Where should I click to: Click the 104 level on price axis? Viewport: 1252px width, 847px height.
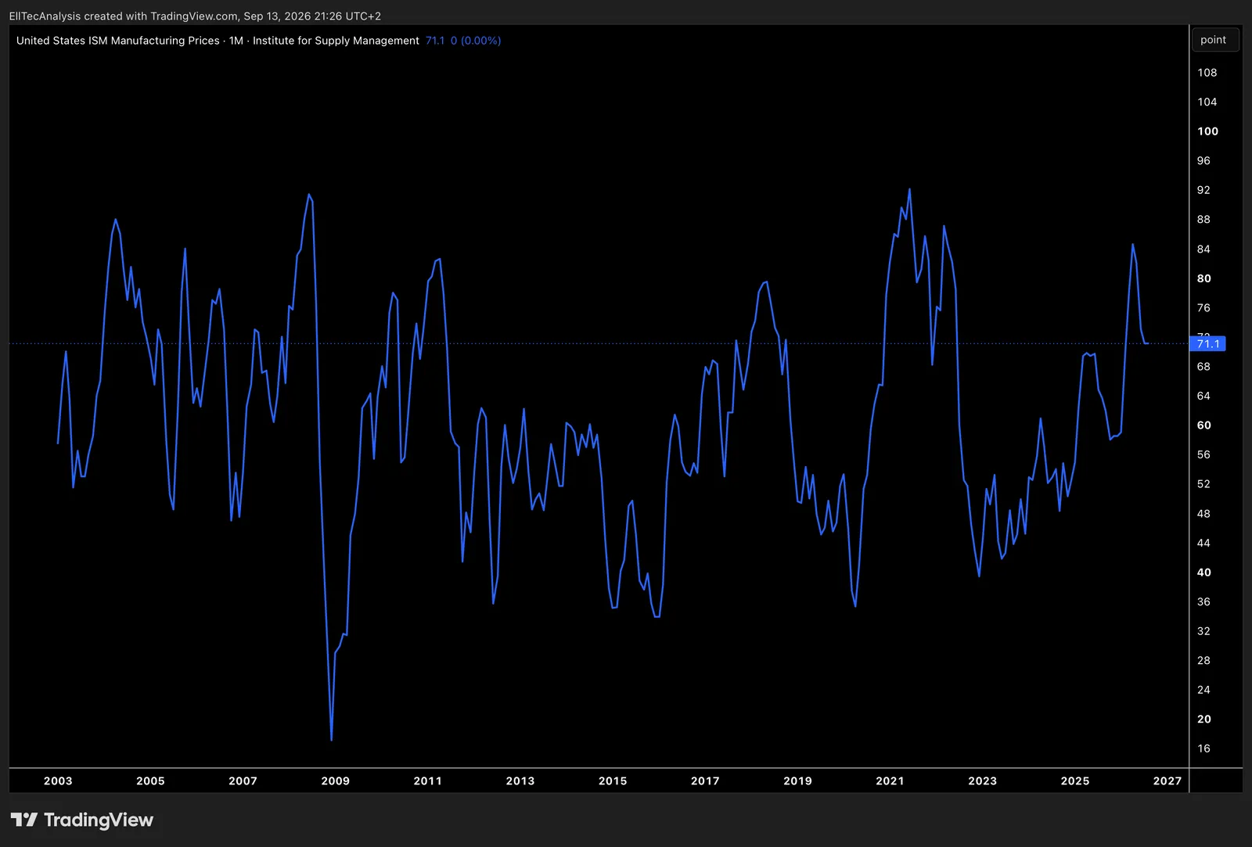[1207, 102]
